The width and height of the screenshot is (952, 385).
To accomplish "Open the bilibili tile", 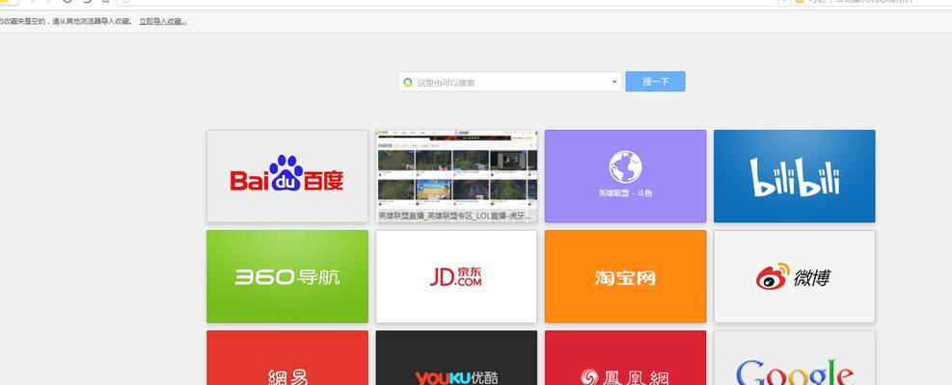I will [794, 176].
